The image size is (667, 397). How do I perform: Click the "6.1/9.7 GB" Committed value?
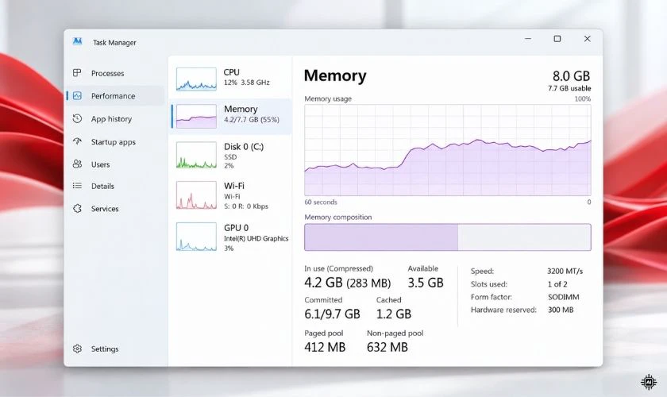point(332,314)
